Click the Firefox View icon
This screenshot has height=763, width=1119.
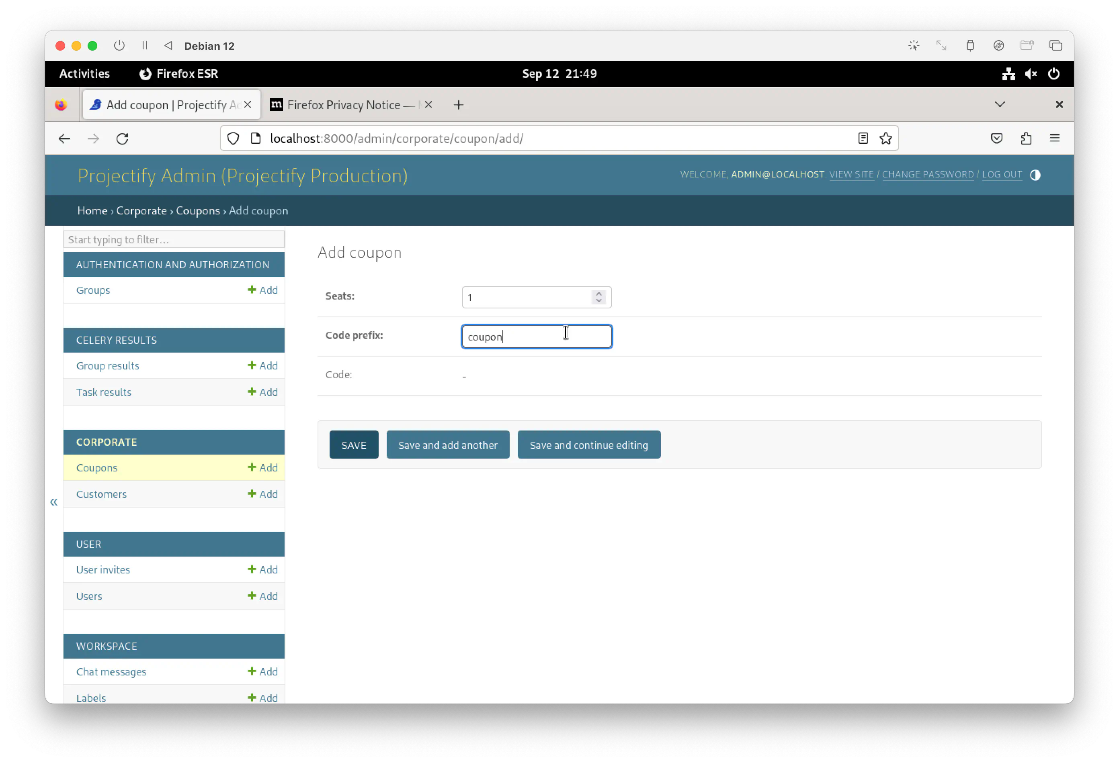click(x=61, y=105)
